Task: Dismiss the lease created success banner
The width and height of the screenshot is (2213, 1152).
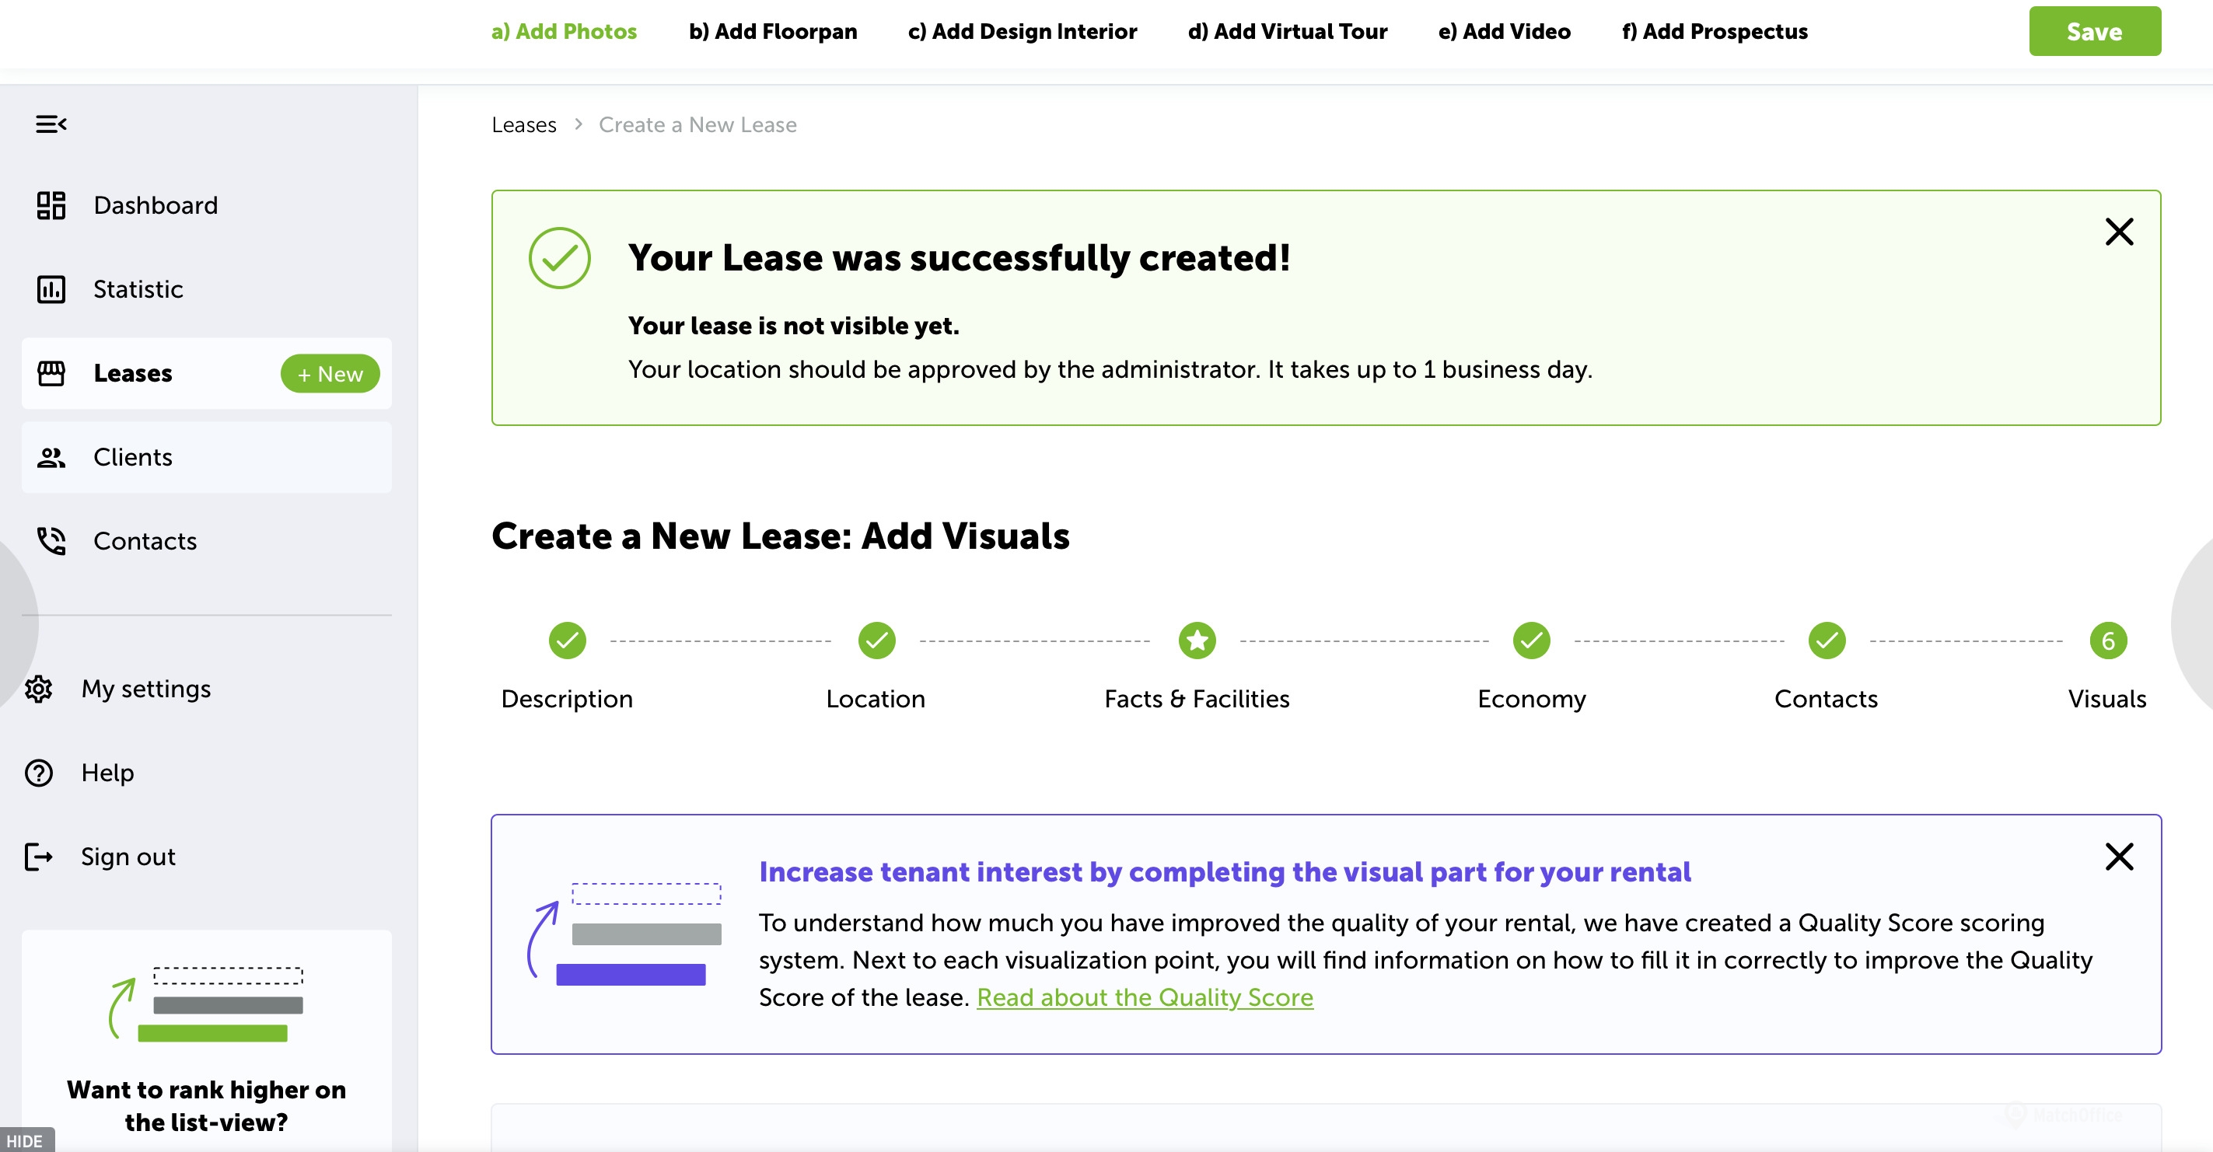Action: (x=2118, y=232)
